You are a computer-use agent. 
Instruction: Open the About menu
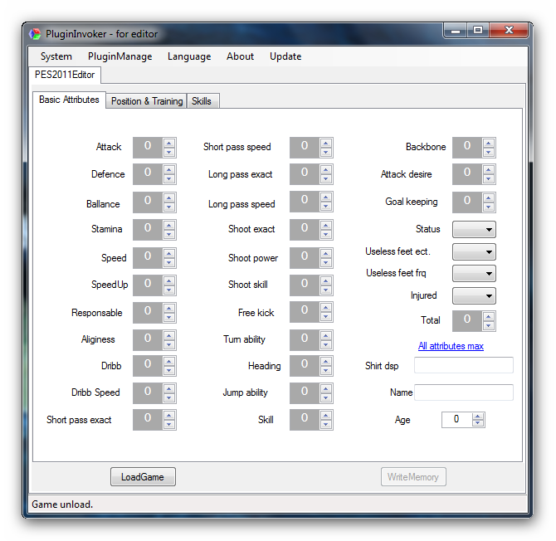[x=240, y=56]
